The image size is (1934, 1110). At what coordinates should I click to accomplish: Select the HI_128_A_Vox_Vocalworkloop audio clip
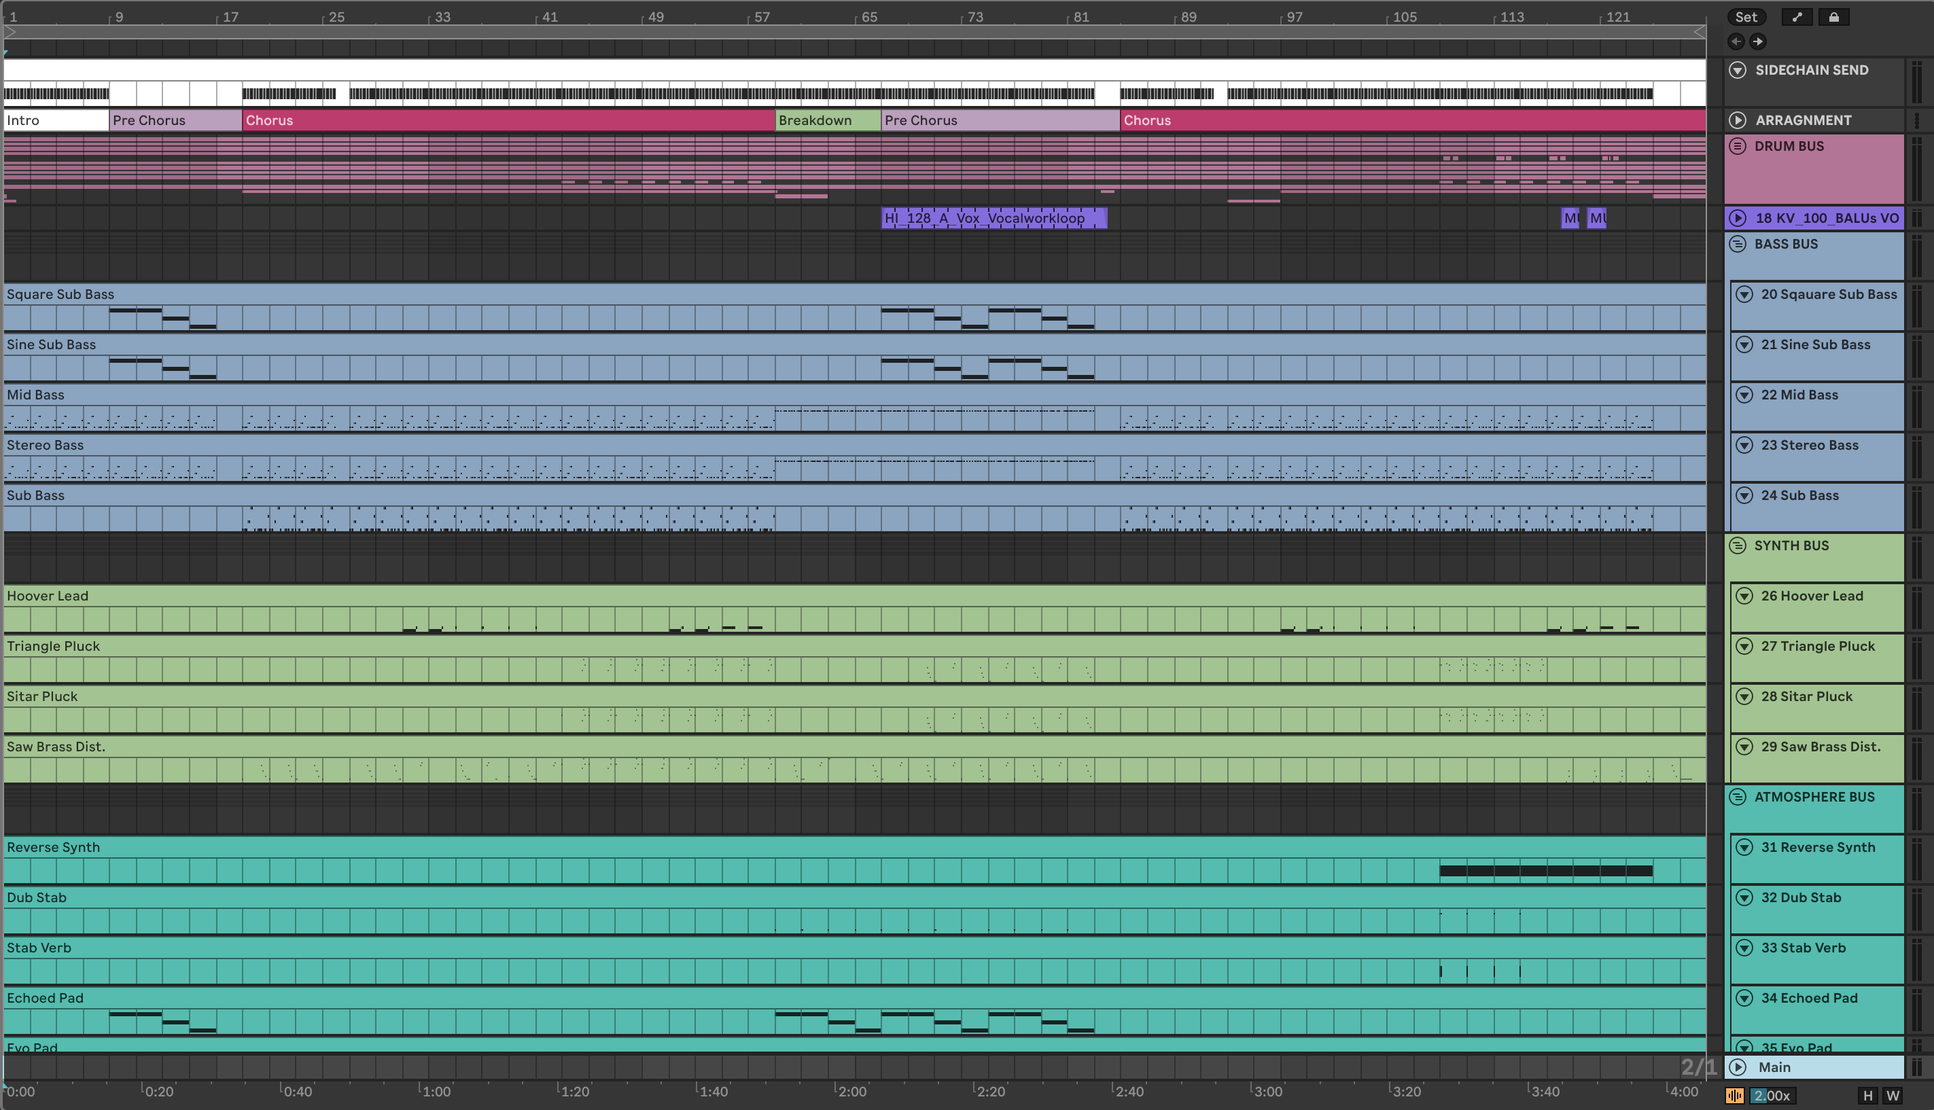click(993, 218)
